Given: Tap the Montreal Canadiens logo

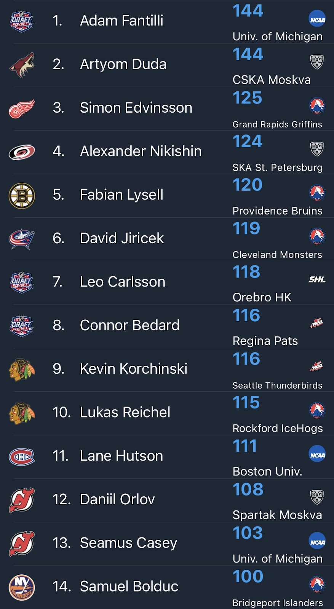Looking at the screenshot, I should tap(22, 457).
